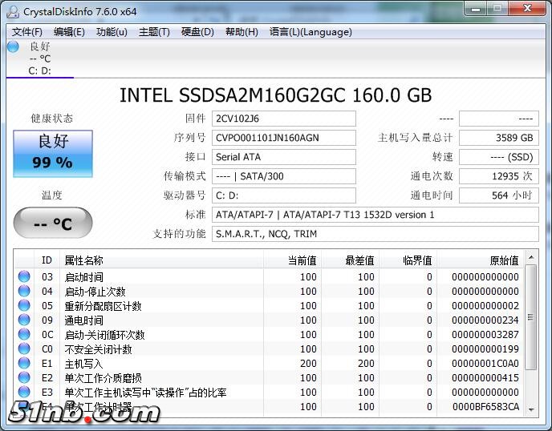Image resolution: width=552 pixels, height=431 pixels.
Task: Click the serial number field CVPO001101JN160AGN
Action: tap(284, 138)
